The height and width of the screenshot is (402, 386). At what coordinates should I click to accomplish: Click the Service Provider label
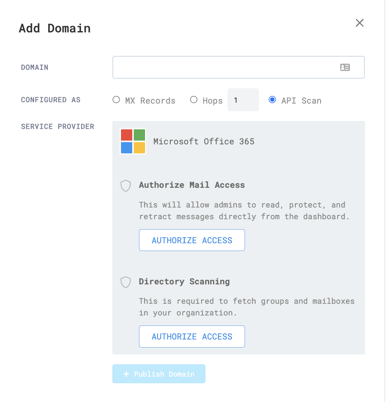[x=57, y=126]
